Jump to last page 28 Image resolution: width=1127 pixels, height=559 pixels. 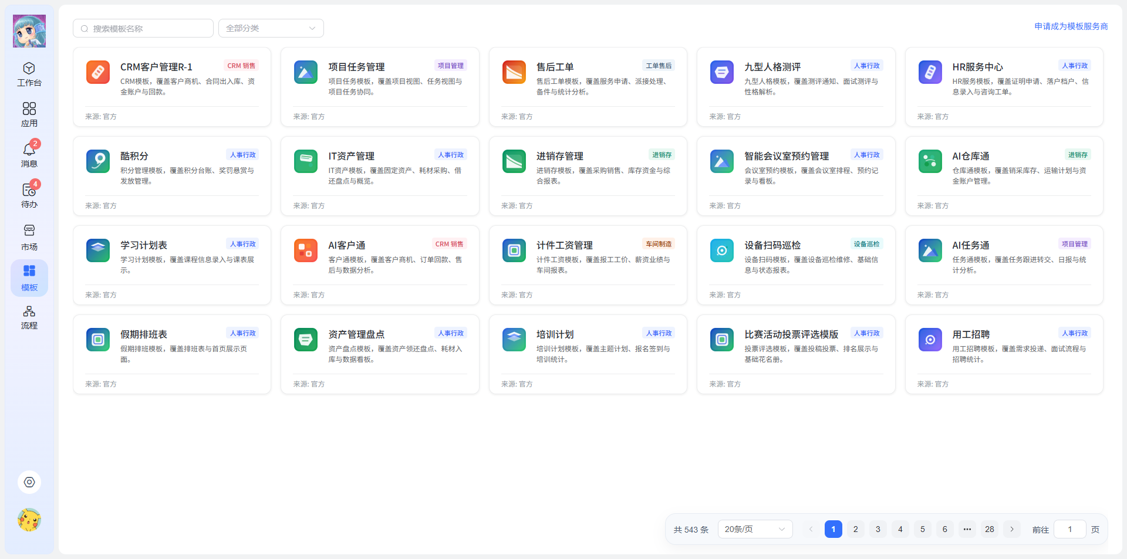click(990, 529)
